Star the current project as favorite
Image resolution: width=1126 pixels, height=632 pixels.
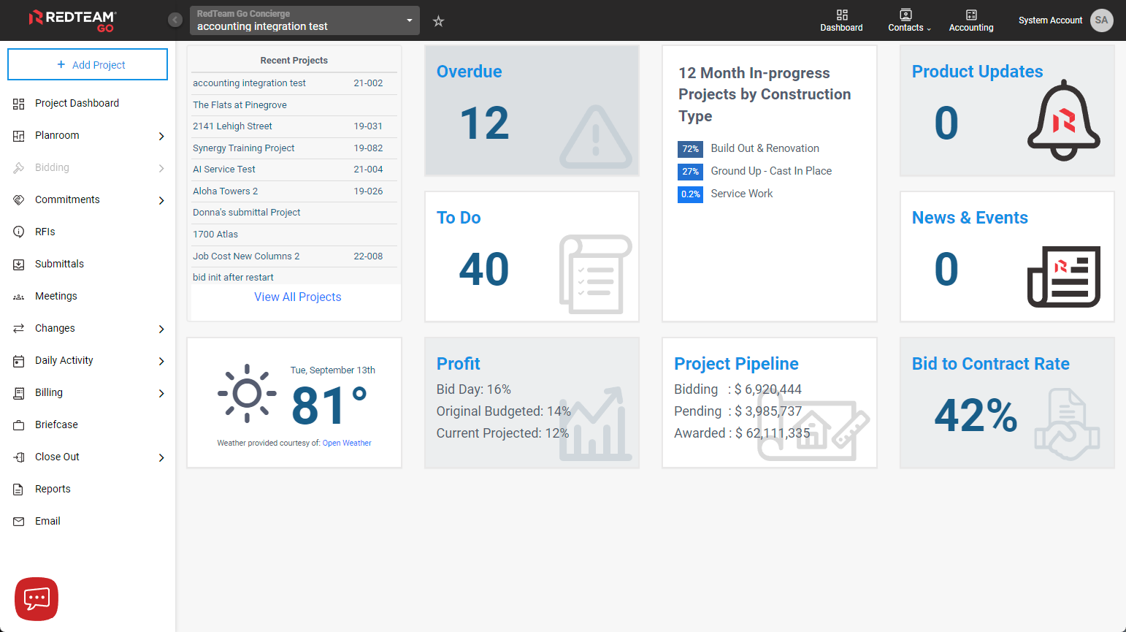coord(438,22)
